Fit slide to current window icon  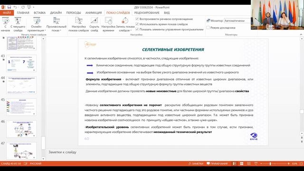click(x=301, y=163)
